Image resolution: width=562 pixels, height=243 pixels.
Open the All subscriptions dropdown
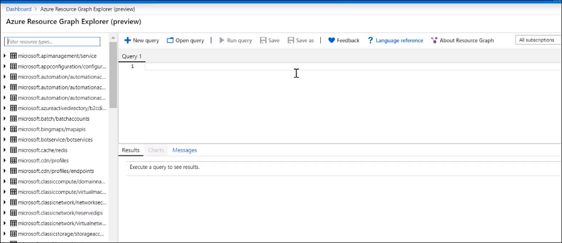(538, 40)
